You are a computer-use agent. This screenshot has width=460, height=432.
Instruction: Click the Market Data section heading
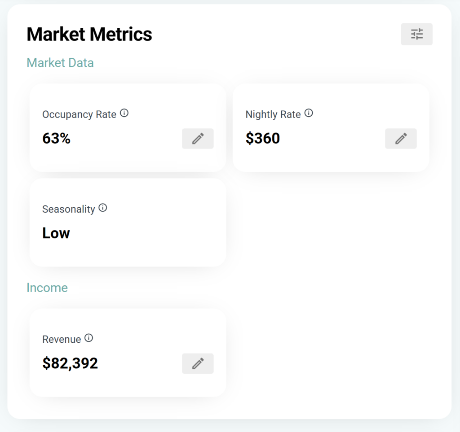(60, 63)
